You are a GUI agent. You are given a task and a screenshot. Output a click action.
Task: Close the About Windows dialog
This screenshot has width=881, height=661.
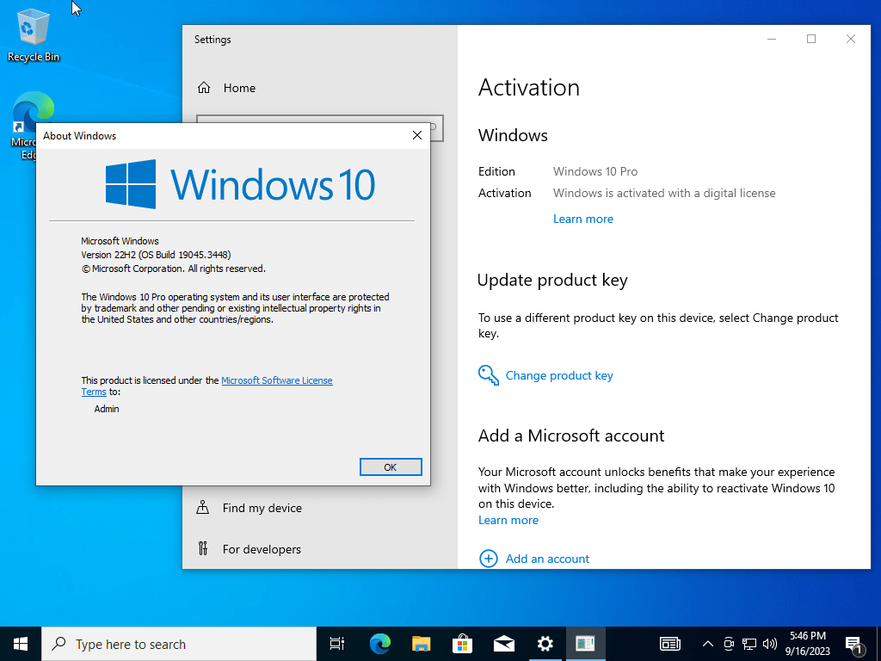click(x=417, y=135)
